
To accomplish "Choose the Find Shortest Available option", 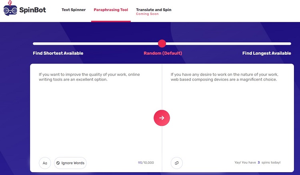I will click(58, 53).
